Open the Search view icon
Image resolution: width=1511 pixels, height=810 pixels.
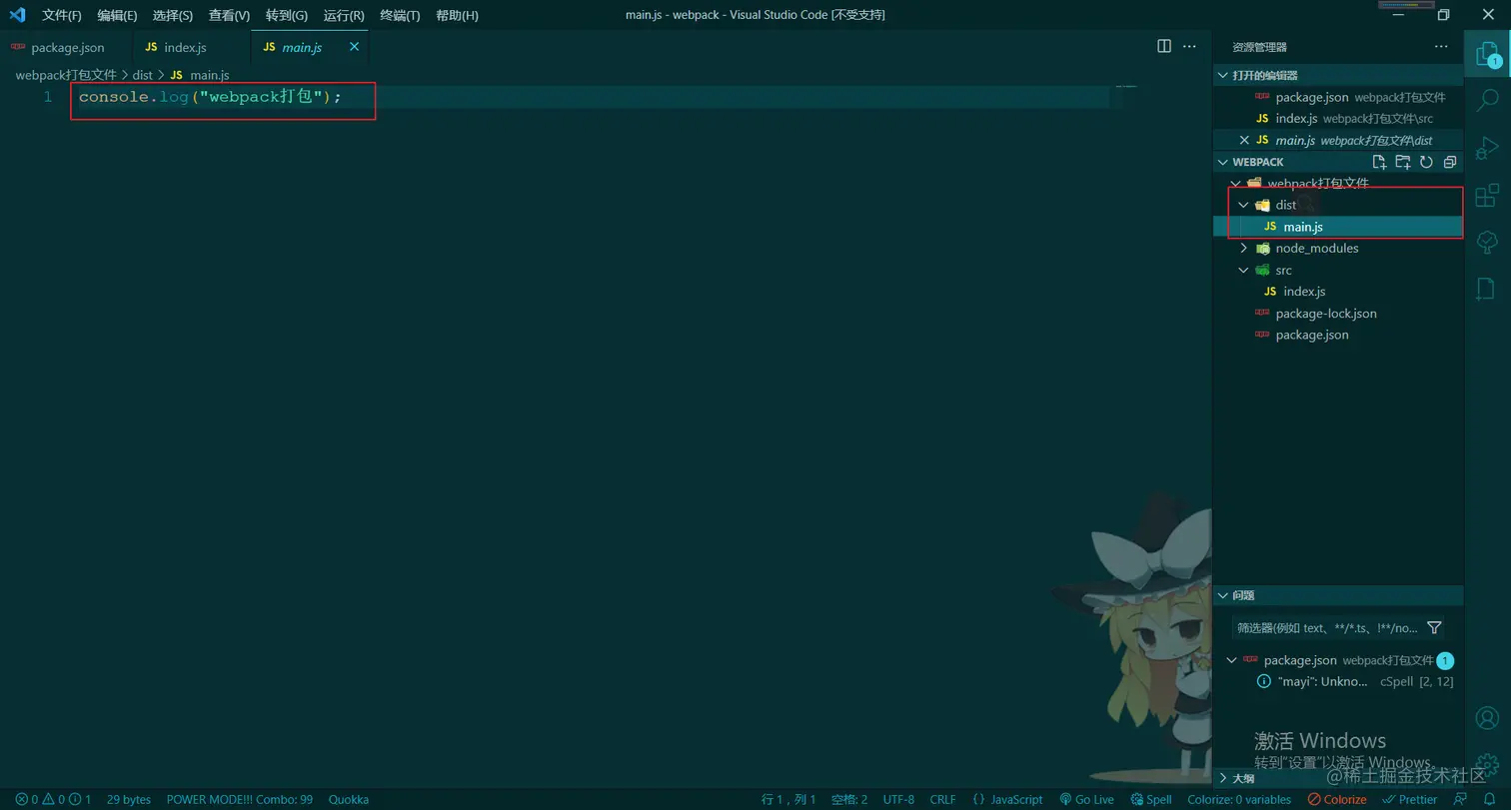click(1487, 100)
